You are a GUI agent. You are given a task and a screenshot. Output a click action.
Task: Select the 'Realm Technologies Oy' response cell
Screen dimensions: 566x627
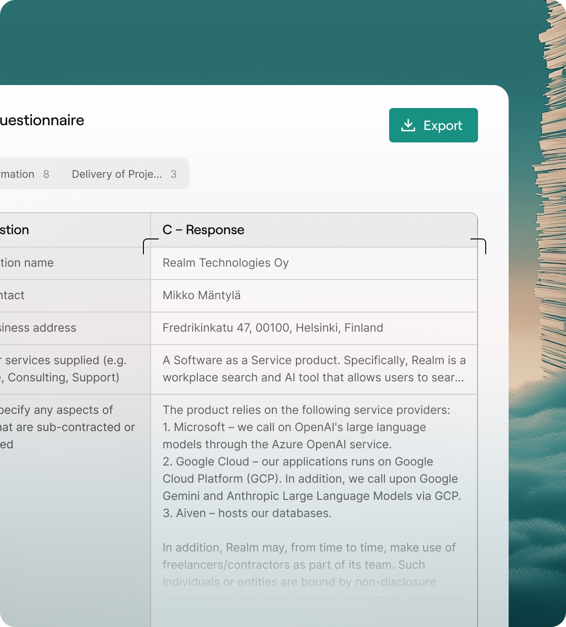pyautogui.click(x=314, y=263)
